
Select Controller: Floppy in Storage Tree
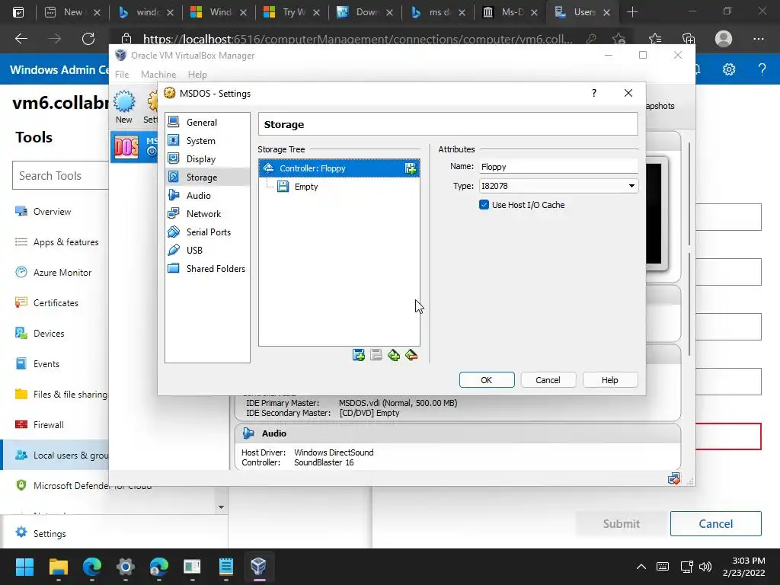click(x=339, y=168)
